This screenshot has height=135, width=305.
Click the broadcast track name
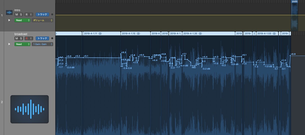tap(21, 34)
